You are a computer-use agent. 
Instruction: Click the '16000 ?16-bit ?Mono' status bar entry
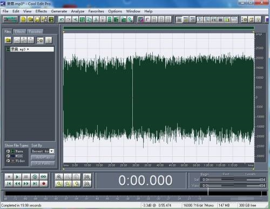(198, 205)
